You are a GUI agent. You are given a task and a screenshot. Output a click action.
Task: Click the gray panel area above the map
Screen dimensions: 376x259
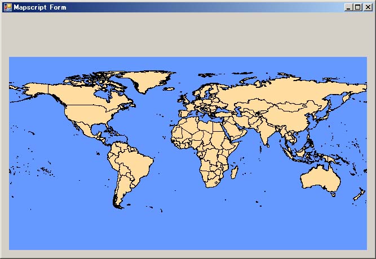[x=188, y=35]
